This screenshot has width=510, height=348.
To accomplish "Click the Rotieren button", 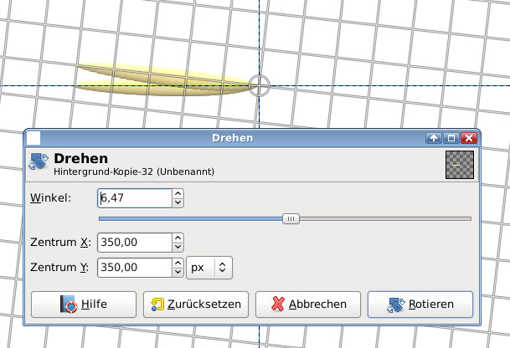I will tap(420, 304).
